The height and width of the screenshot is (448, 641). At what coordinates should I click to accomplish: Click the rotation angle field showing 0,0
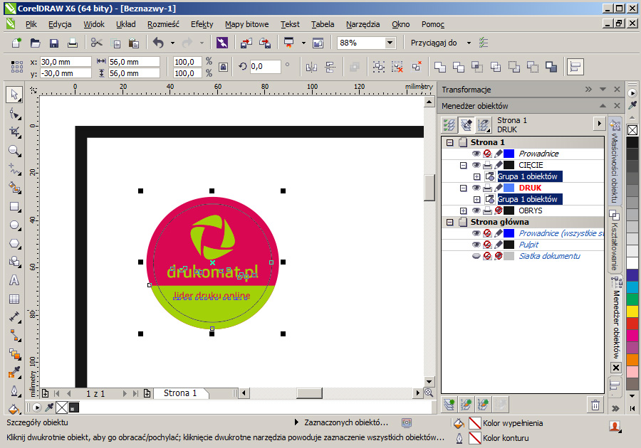[x=265, y=67]
